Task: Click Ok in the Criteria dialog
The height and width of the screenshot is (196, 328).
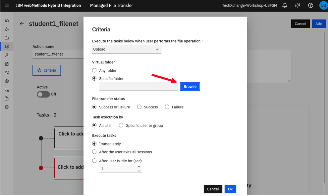Action: (x=230, y=189)
